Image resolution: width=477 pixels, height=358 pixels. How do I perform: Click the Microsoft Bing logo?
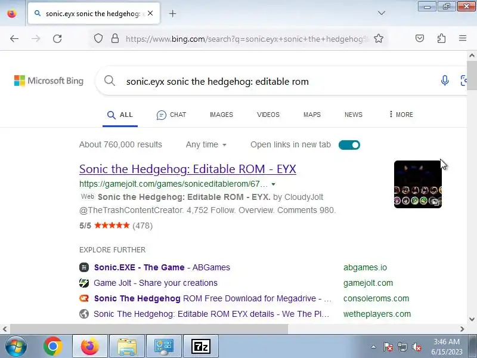(x=49, y=81)
